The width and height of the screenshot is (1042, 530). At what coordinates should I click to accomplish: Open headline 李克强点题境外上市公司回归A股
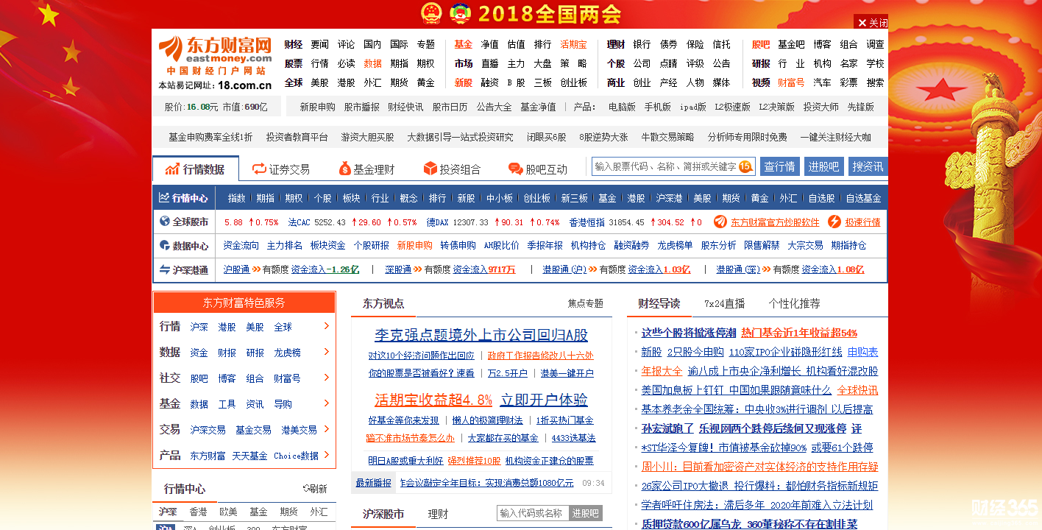point(481,335)
